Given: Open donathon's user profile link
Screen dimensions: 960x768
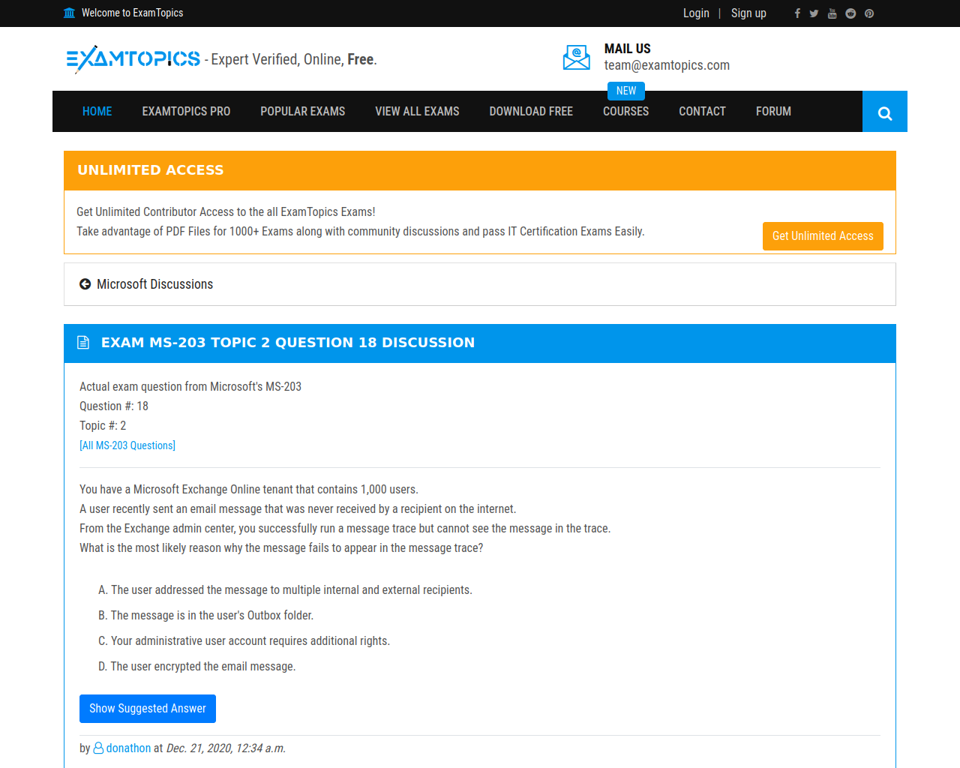Looking at the screenshot, I should (x=128, y=748).
